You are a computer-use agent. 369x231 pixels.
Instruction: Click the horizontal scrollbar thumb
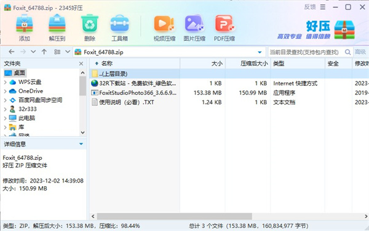[175, 216]
